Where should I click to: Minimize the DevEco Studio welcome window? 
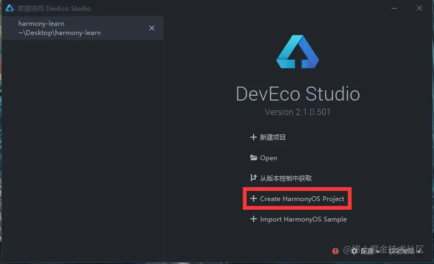[394, 8]
